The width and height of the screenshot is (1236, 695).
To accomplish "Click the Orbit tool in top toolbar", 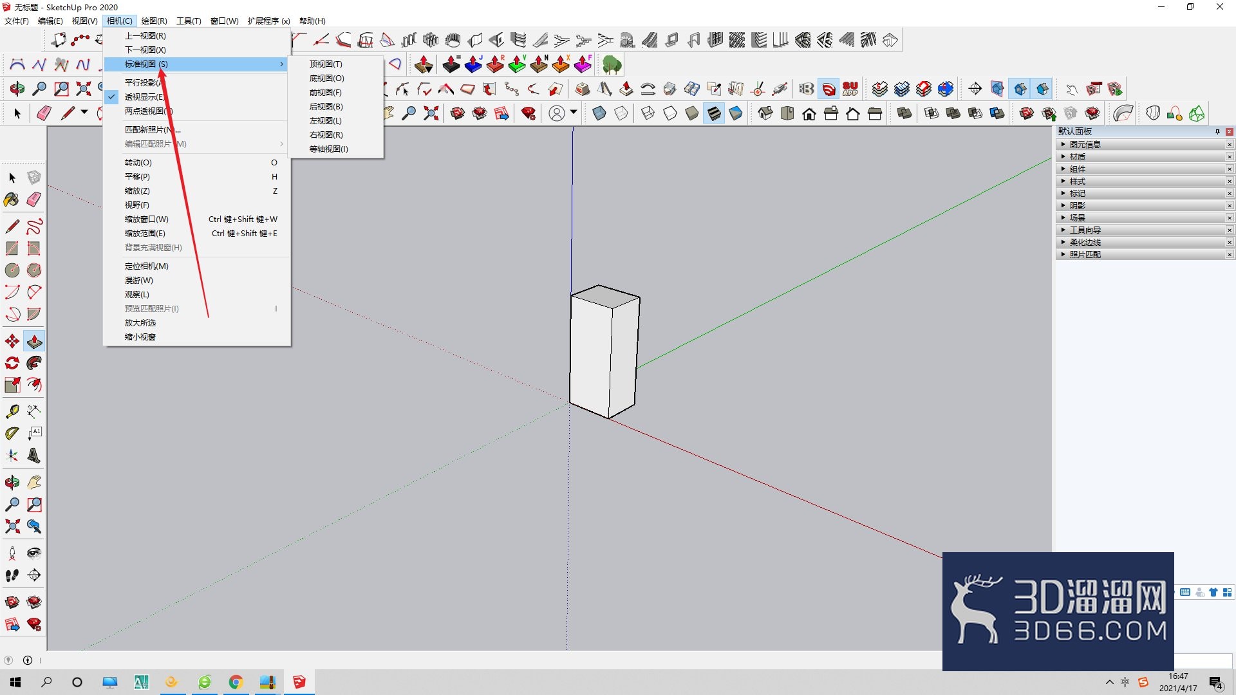I will point(17,89).
